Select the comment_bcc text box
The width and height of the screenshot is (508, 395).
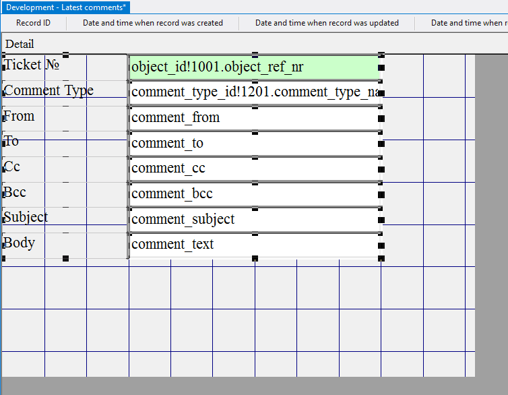254,194
